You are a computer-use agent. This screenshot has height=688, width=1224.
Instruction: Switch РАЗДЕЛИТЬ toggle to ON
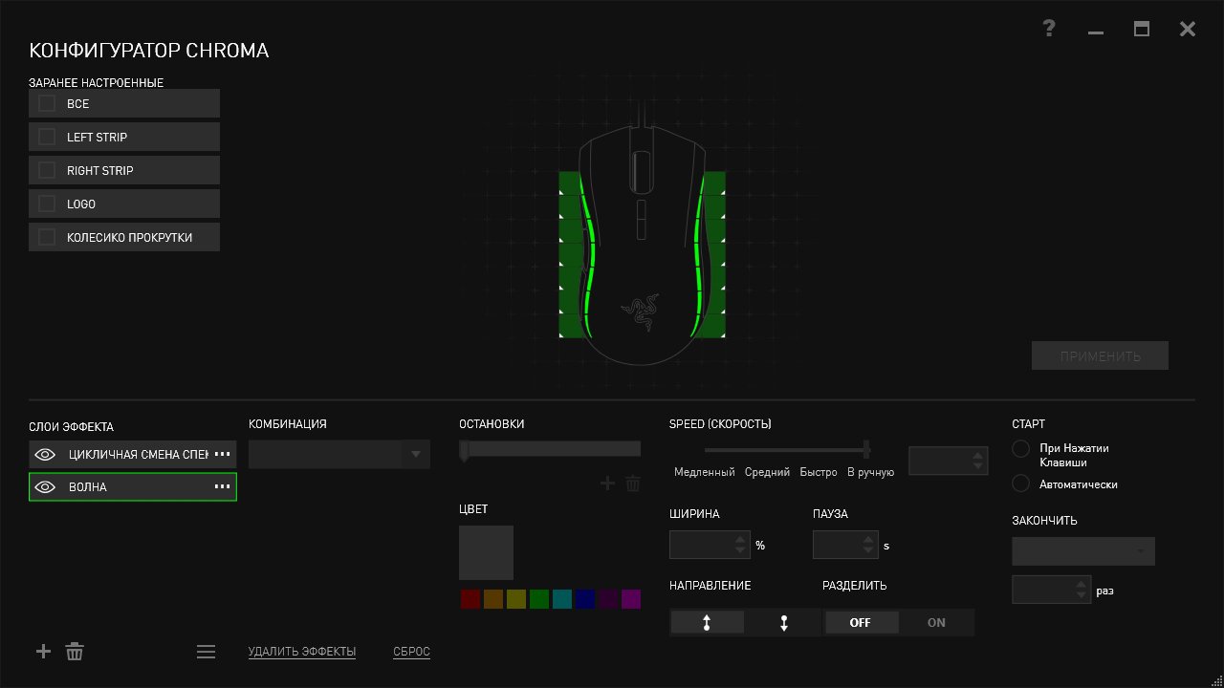[x=936, y=623]
